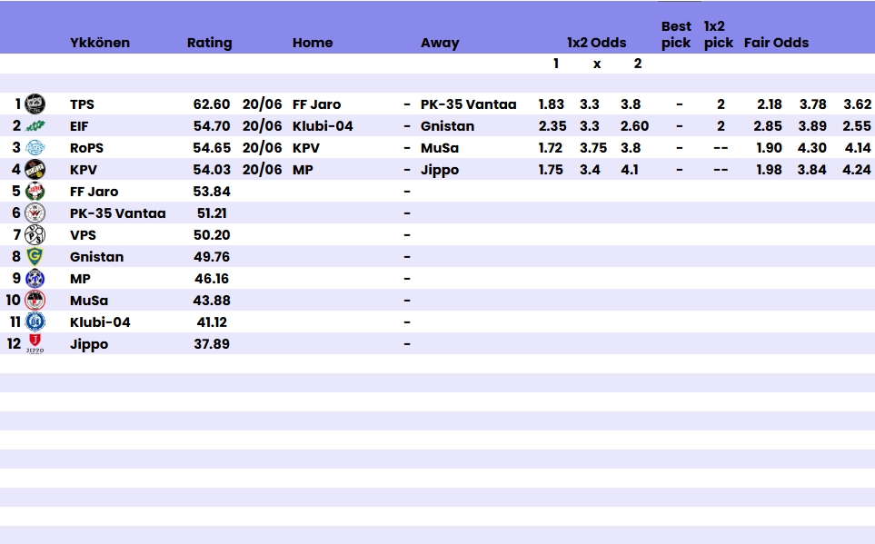This screenshot has height=544, width=875.
Task: Click the TPS team logo icon
Action: click(x=35, y=104)
